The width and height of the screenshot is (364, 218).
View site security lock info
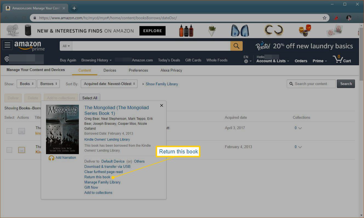pos(35,18)
